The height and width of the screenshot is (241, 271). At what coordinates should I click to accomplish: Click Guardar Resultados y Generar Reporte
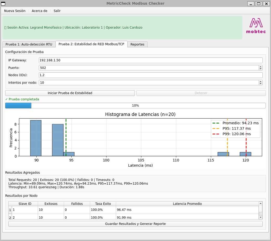(x=135, y=224)
